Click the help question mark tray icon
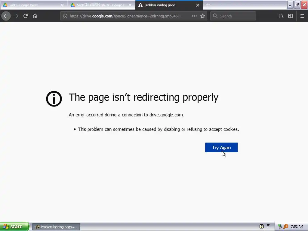 click(261, 227)
